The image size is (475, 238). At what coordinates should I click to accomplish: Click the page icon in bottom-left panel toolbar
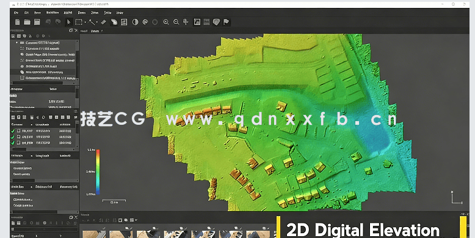(x=13, y=223)
